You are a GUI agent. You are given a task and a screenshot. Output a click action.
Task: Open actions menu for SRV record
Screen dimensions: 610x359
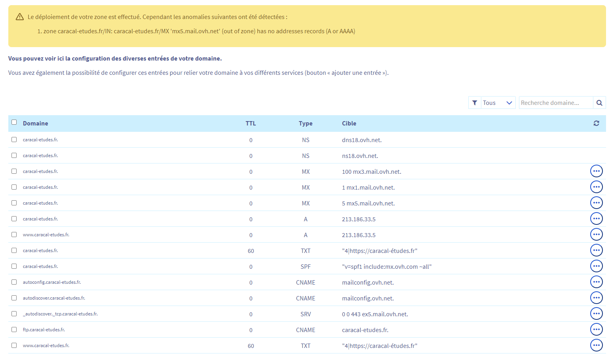[596, 314]
